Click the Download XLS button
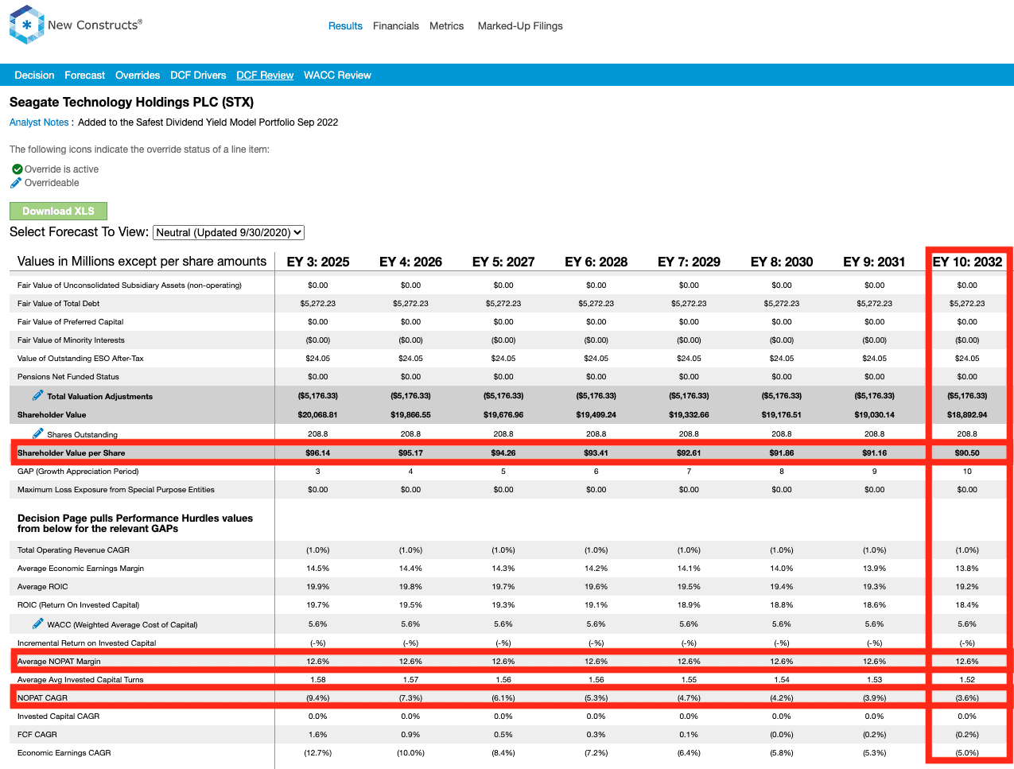This screenshot has width=1014, height=769. [58, 211]
